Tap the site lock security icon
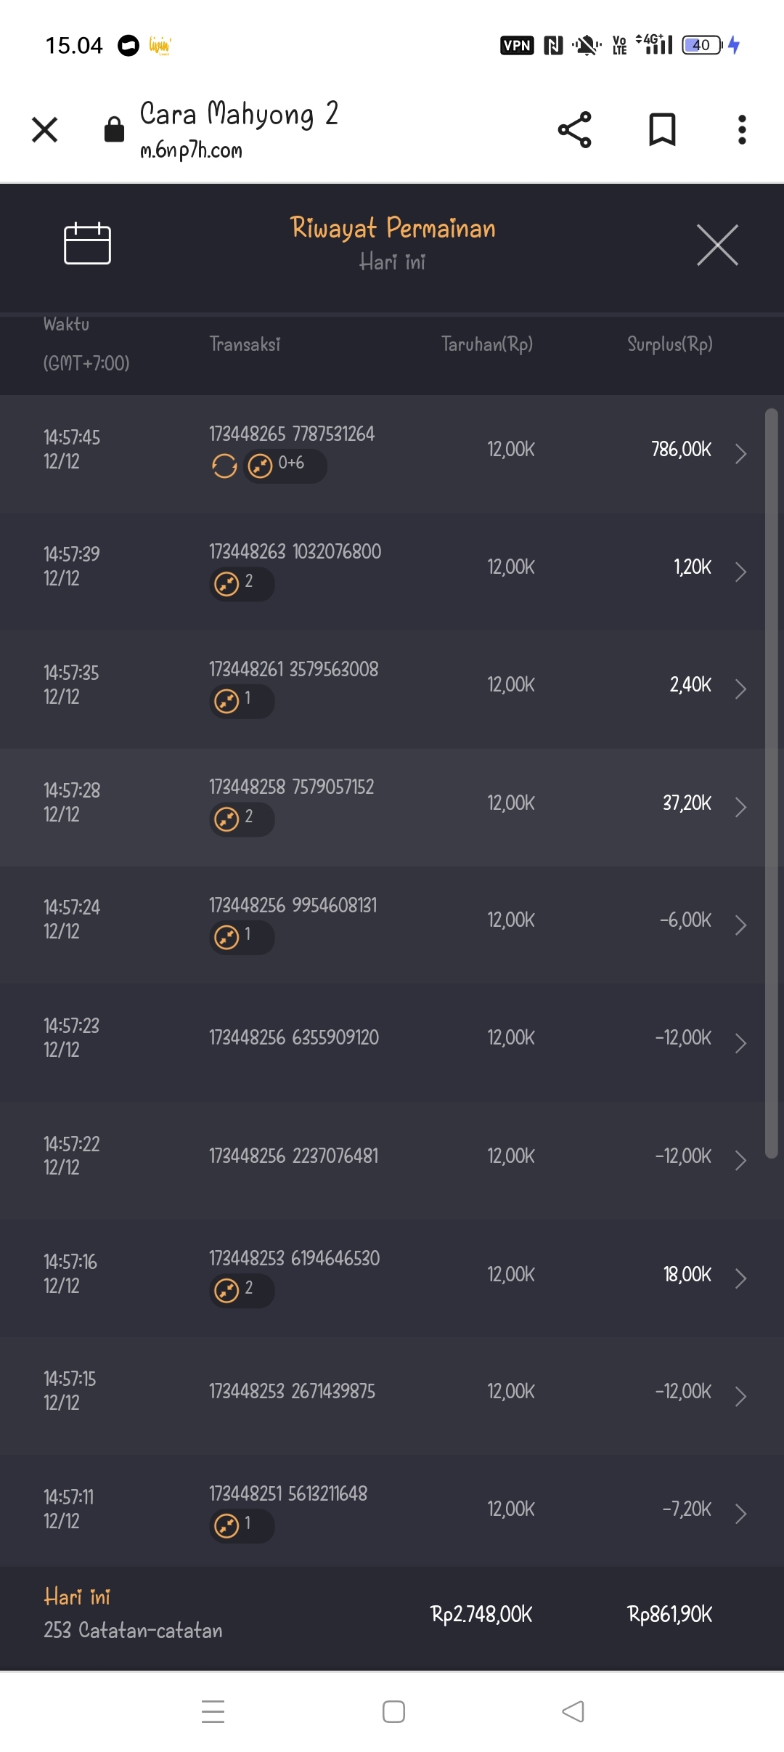The height and width of the screenshot is (1752, 784). click(114, 130)
